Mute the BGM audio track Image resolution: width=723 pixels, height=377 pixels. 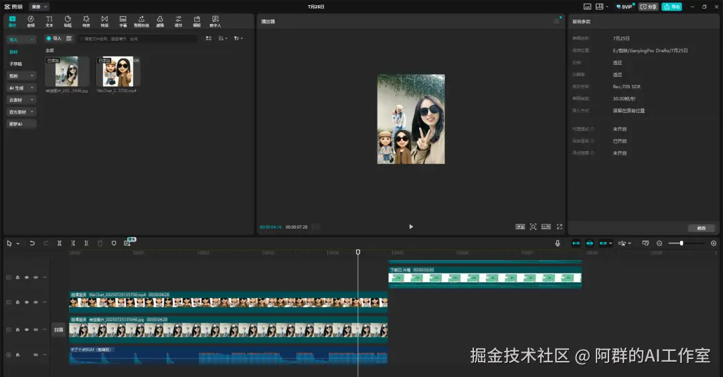pyautogui.click(x=35, y=354)
